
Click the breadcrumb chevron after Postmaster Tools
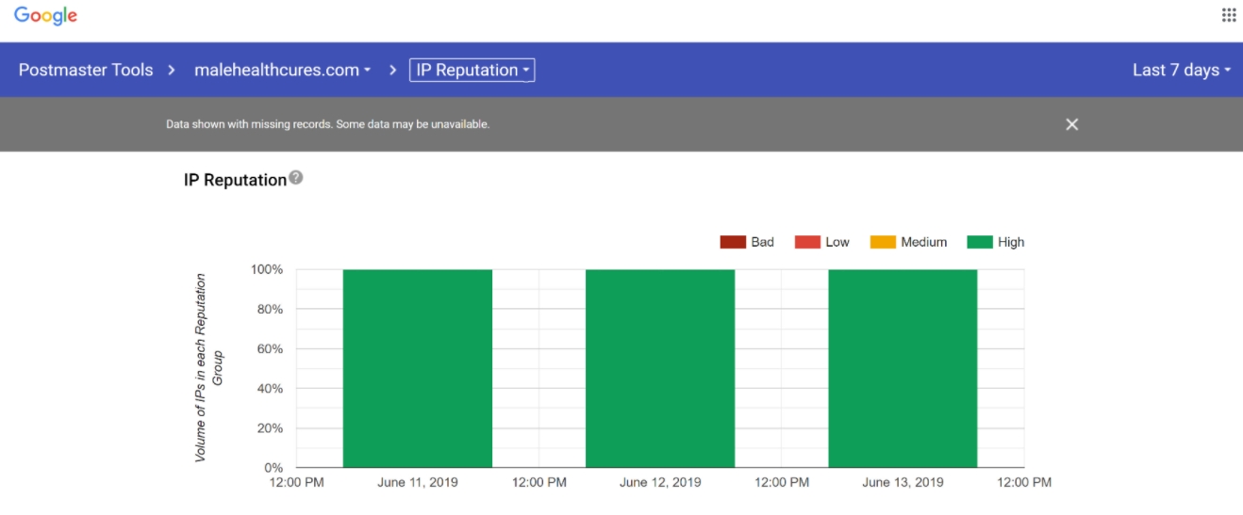[x=172, y=70]
